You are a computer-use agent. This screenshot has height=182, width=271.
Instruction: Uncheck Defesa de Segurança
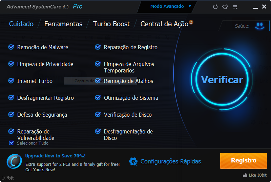coord(11,114)
